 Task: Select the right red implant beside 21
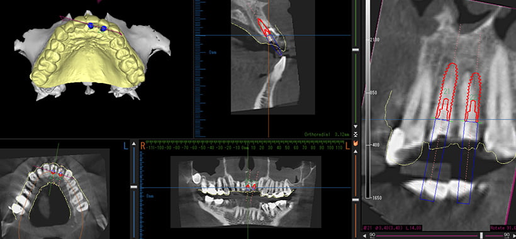(x=473, y=97)
